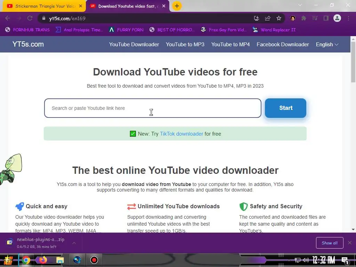Open the Chrome three-dot menu
This screenshot has height=267, width=356.
pos(348,18)
